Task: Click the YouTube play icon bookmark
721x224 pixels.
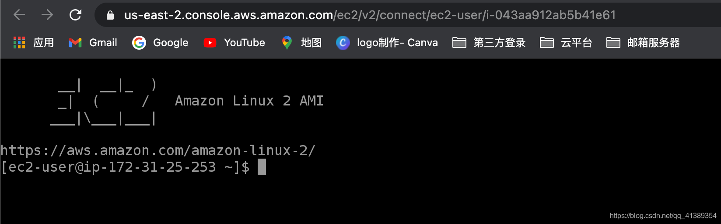Action: point(210,42)
